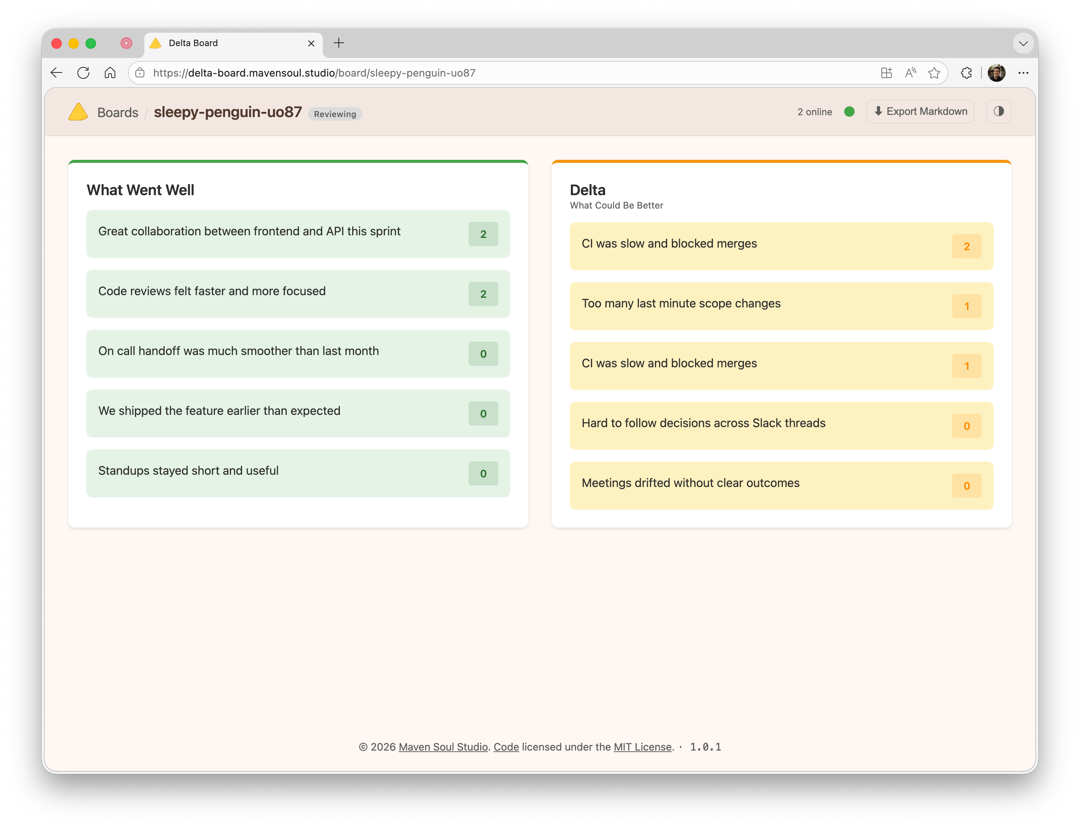Open the MIT License link
The image size is (1080, 829).
[x=643, y=747]
